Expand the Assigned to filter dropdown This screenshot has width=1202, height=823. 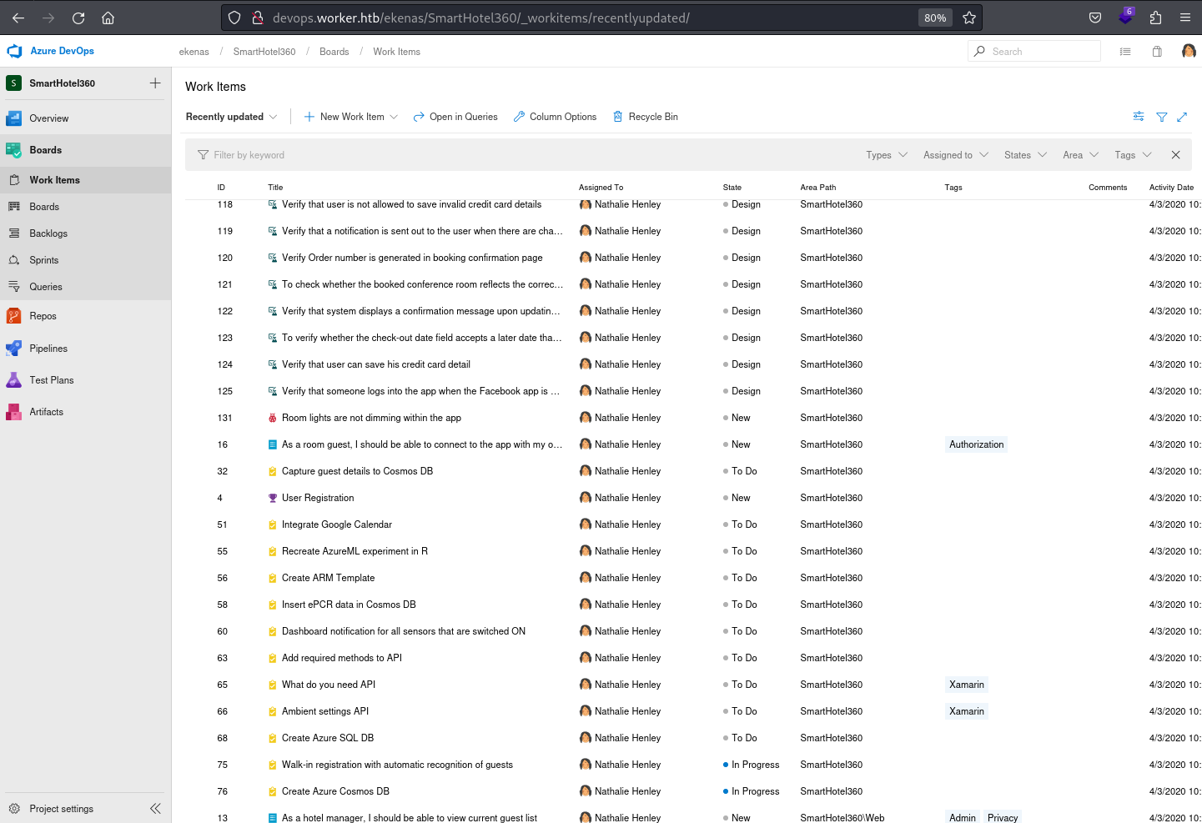956,155
